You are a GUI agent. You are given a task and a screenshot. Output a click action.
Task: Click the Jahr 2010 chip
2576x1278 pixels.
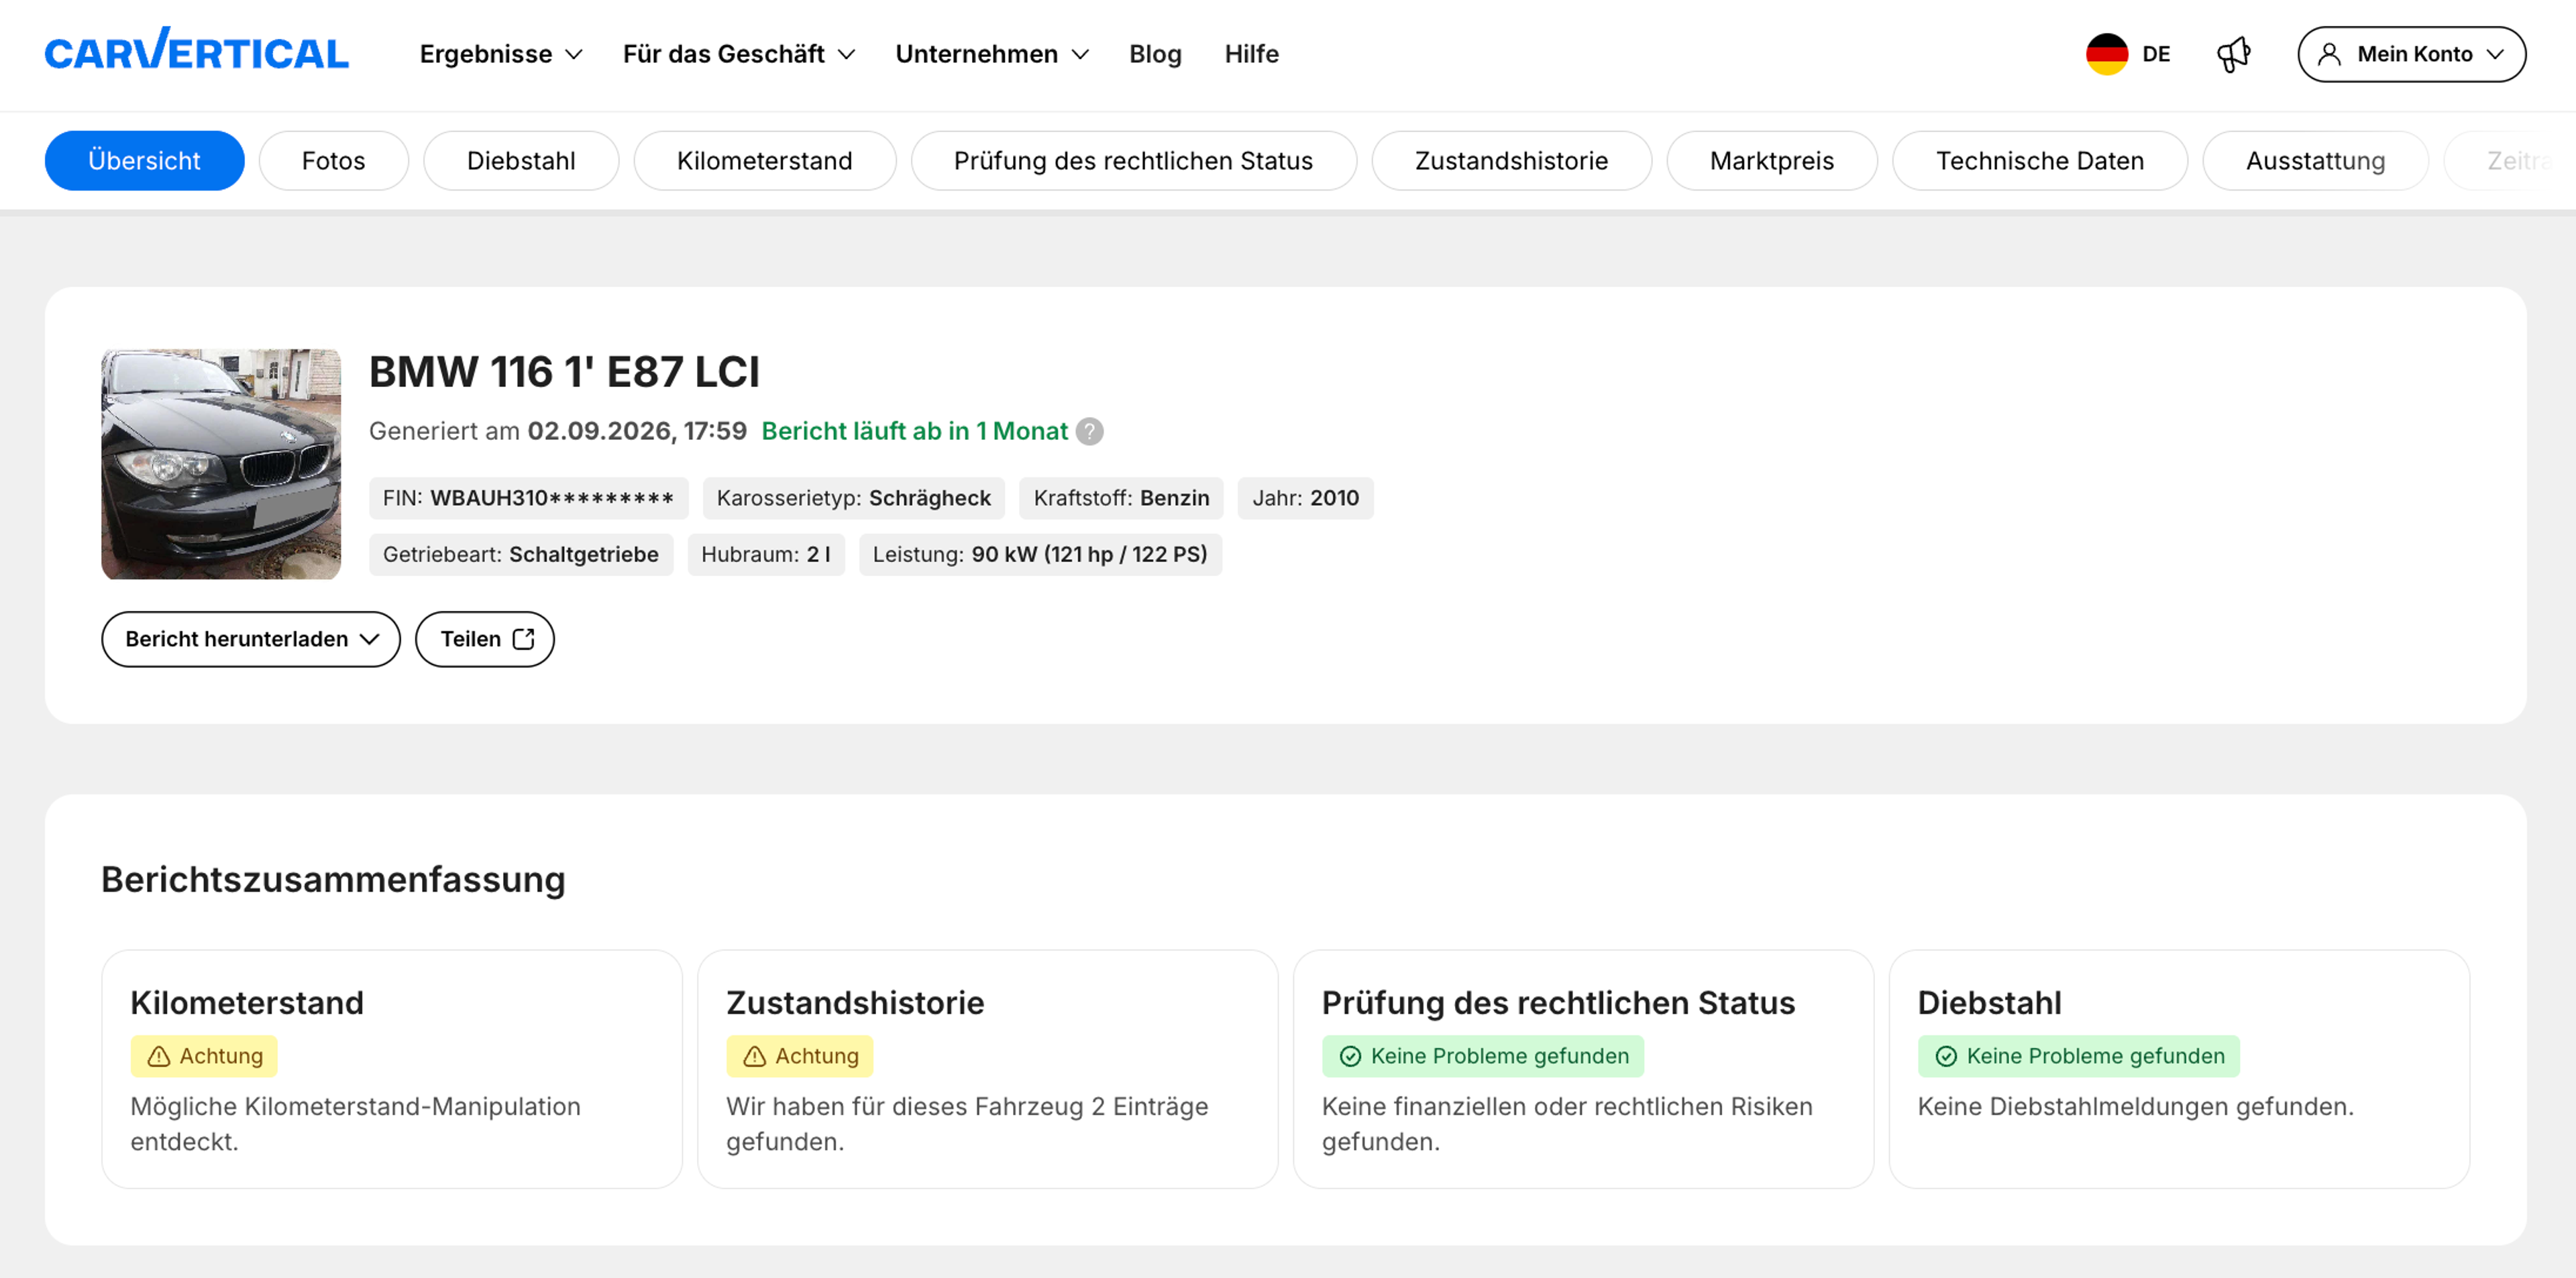tap(1306, 498)
